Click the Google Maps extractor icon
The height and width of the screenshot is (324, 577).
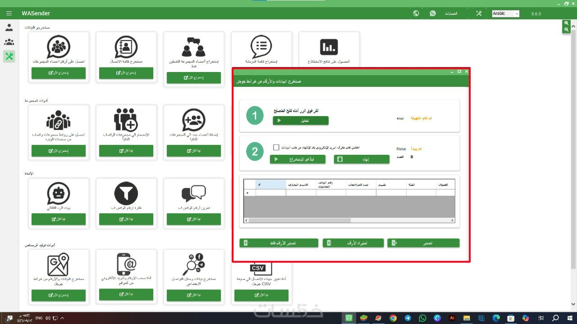[59, 265]
